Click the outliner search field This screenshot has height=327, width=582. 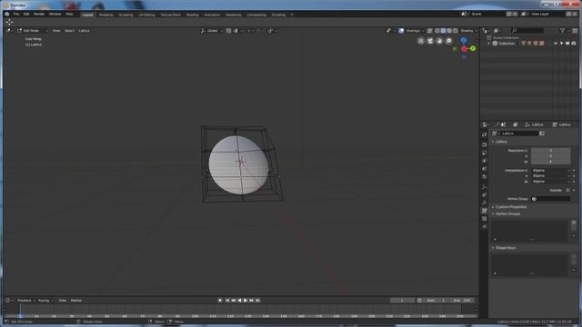pyautogui.click(x=527, y=31)
